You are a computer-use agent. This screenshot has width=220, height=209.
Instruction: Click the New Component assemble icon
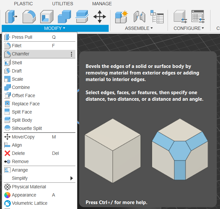121,16
